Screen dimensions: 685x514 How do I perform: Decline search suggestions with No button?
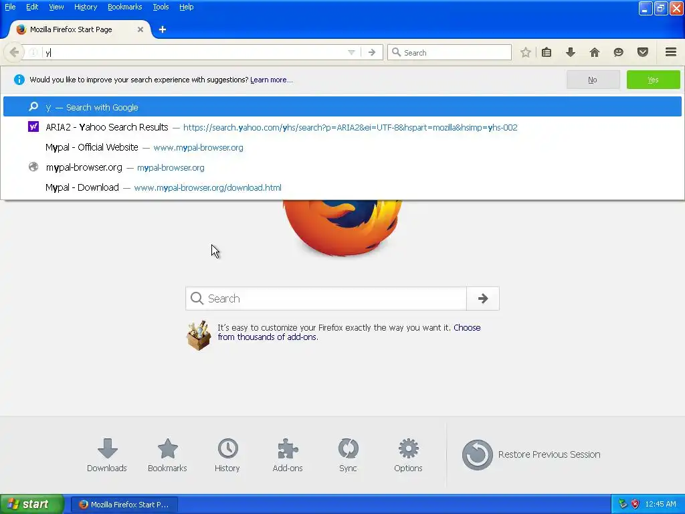pyautogui.click(x=593, y=80)
